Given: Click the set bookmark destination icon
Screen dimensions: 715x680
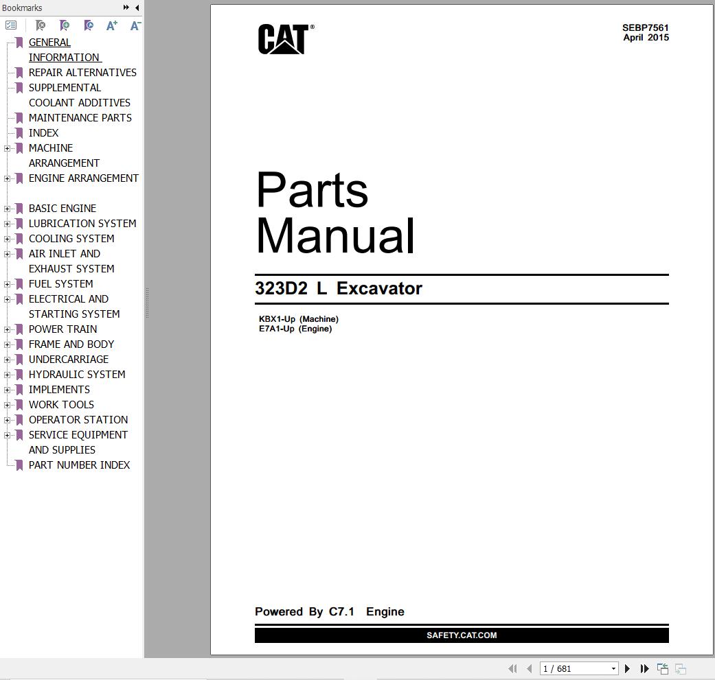Looking at the screenshot, I should click(x=89, y=25).
